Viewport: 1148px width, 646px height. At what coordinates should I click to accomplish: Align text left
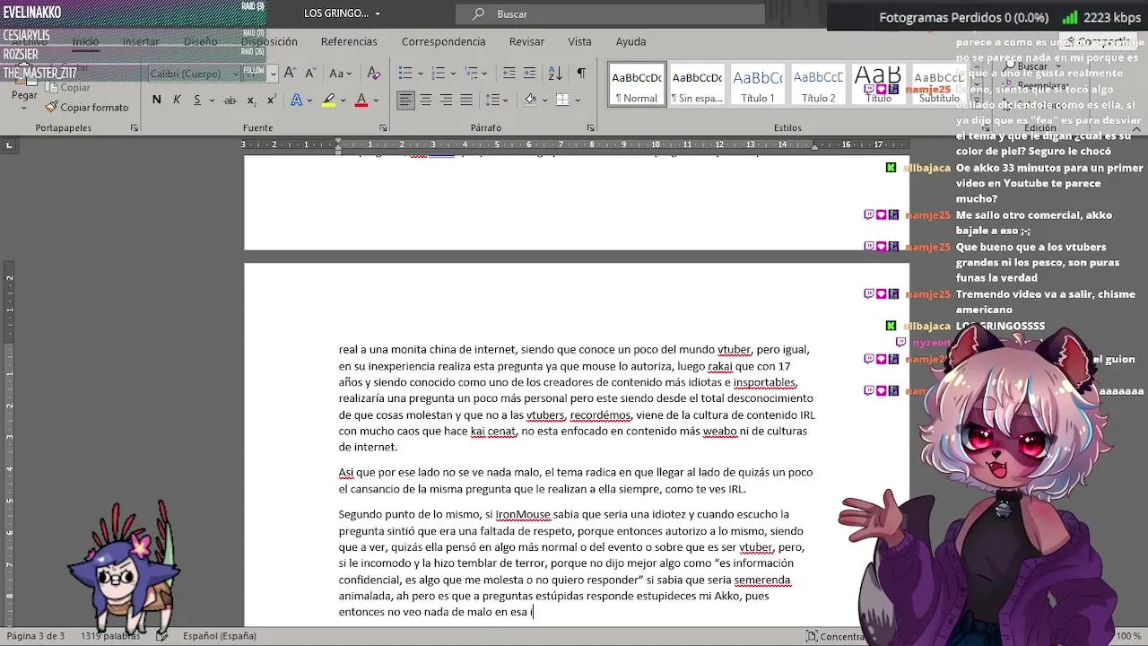point(405,100)
